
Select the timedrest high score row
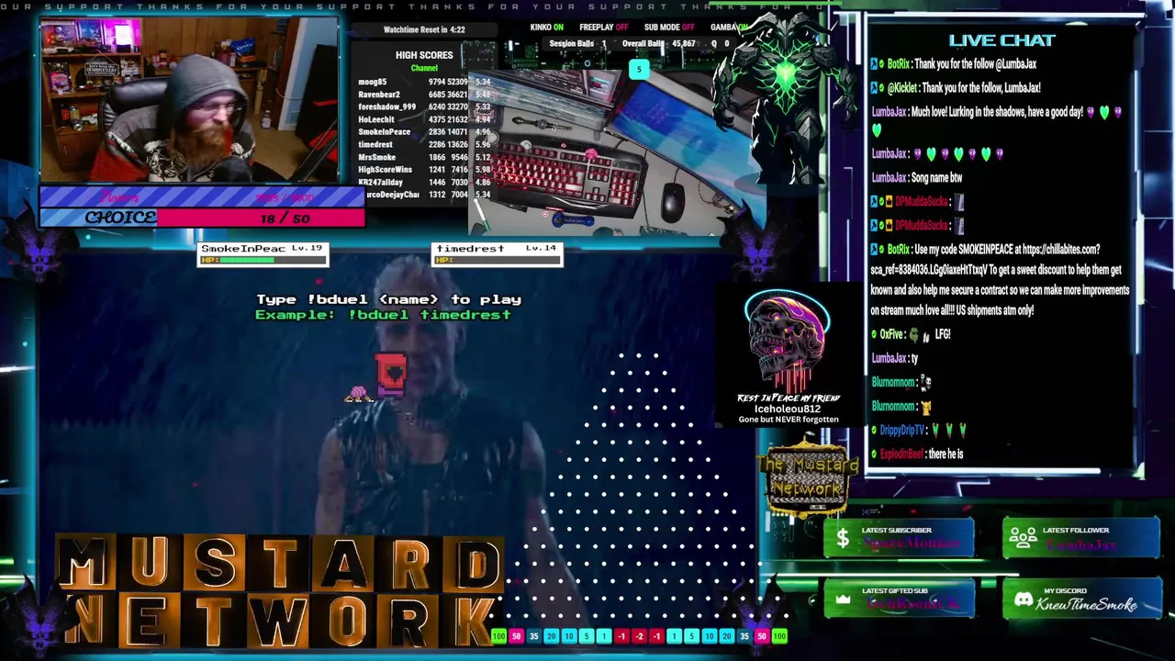424,144
